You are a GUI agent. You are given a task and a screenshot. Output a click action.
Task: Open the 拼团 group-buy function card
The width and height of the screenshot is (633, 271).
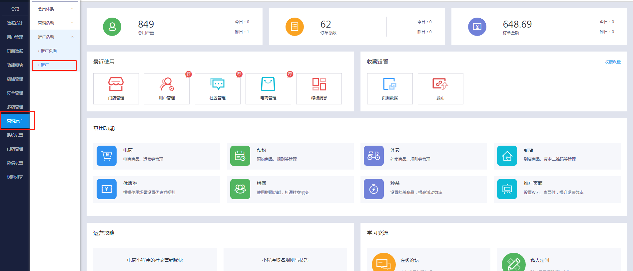click(x=290, y=189)
